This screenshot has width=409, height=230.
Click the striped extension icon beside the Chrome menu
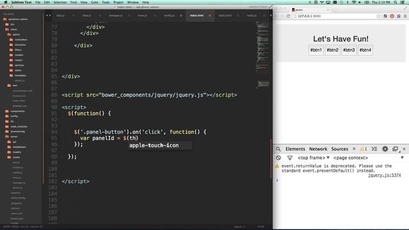click(399, 16)
